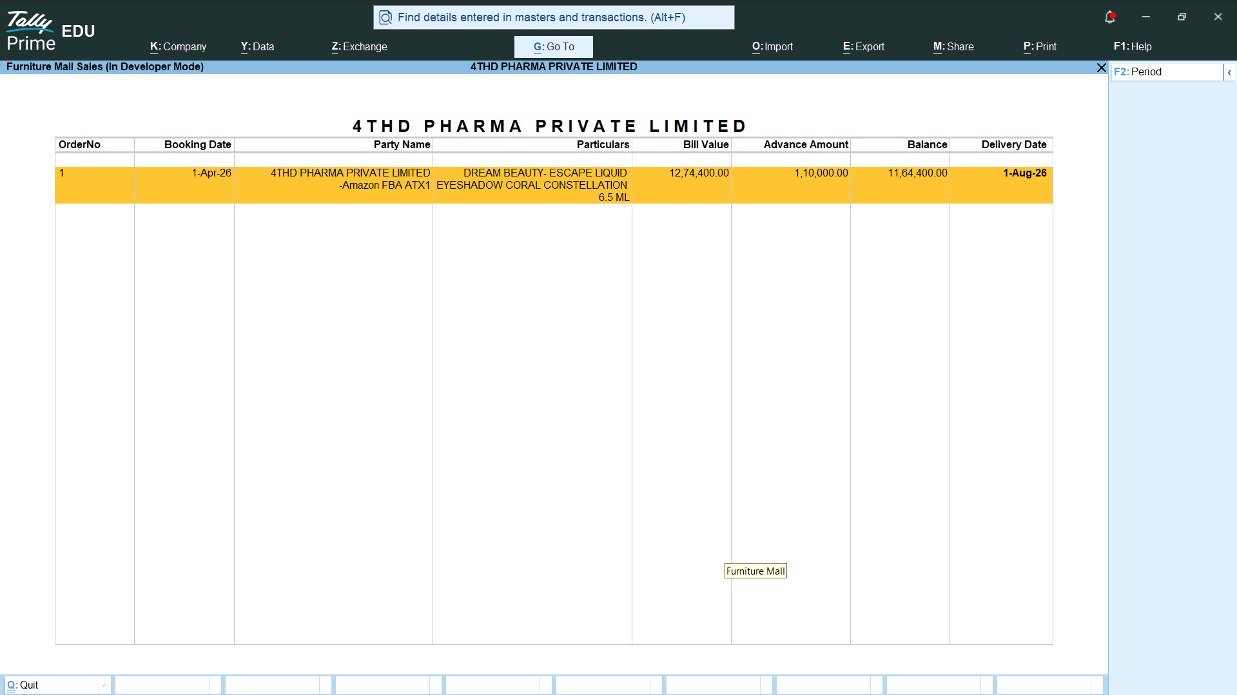The width and height of the screenshot is (1237, 695).
Task: Open the G: Go To menu
Action: coord(554,46)
